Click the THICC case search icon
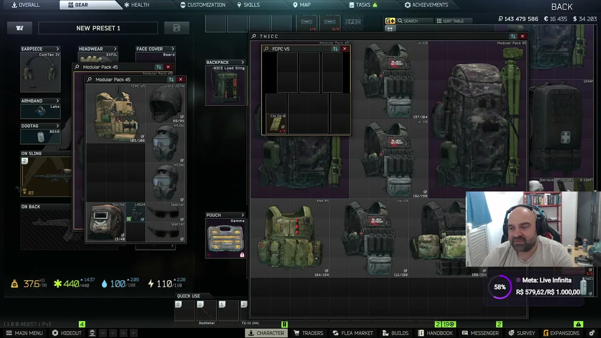601x338 pixels. coord(254,36)
